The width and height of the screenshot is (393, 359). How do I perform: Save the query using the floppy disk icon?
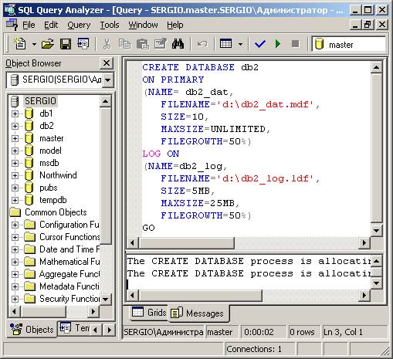66,44
